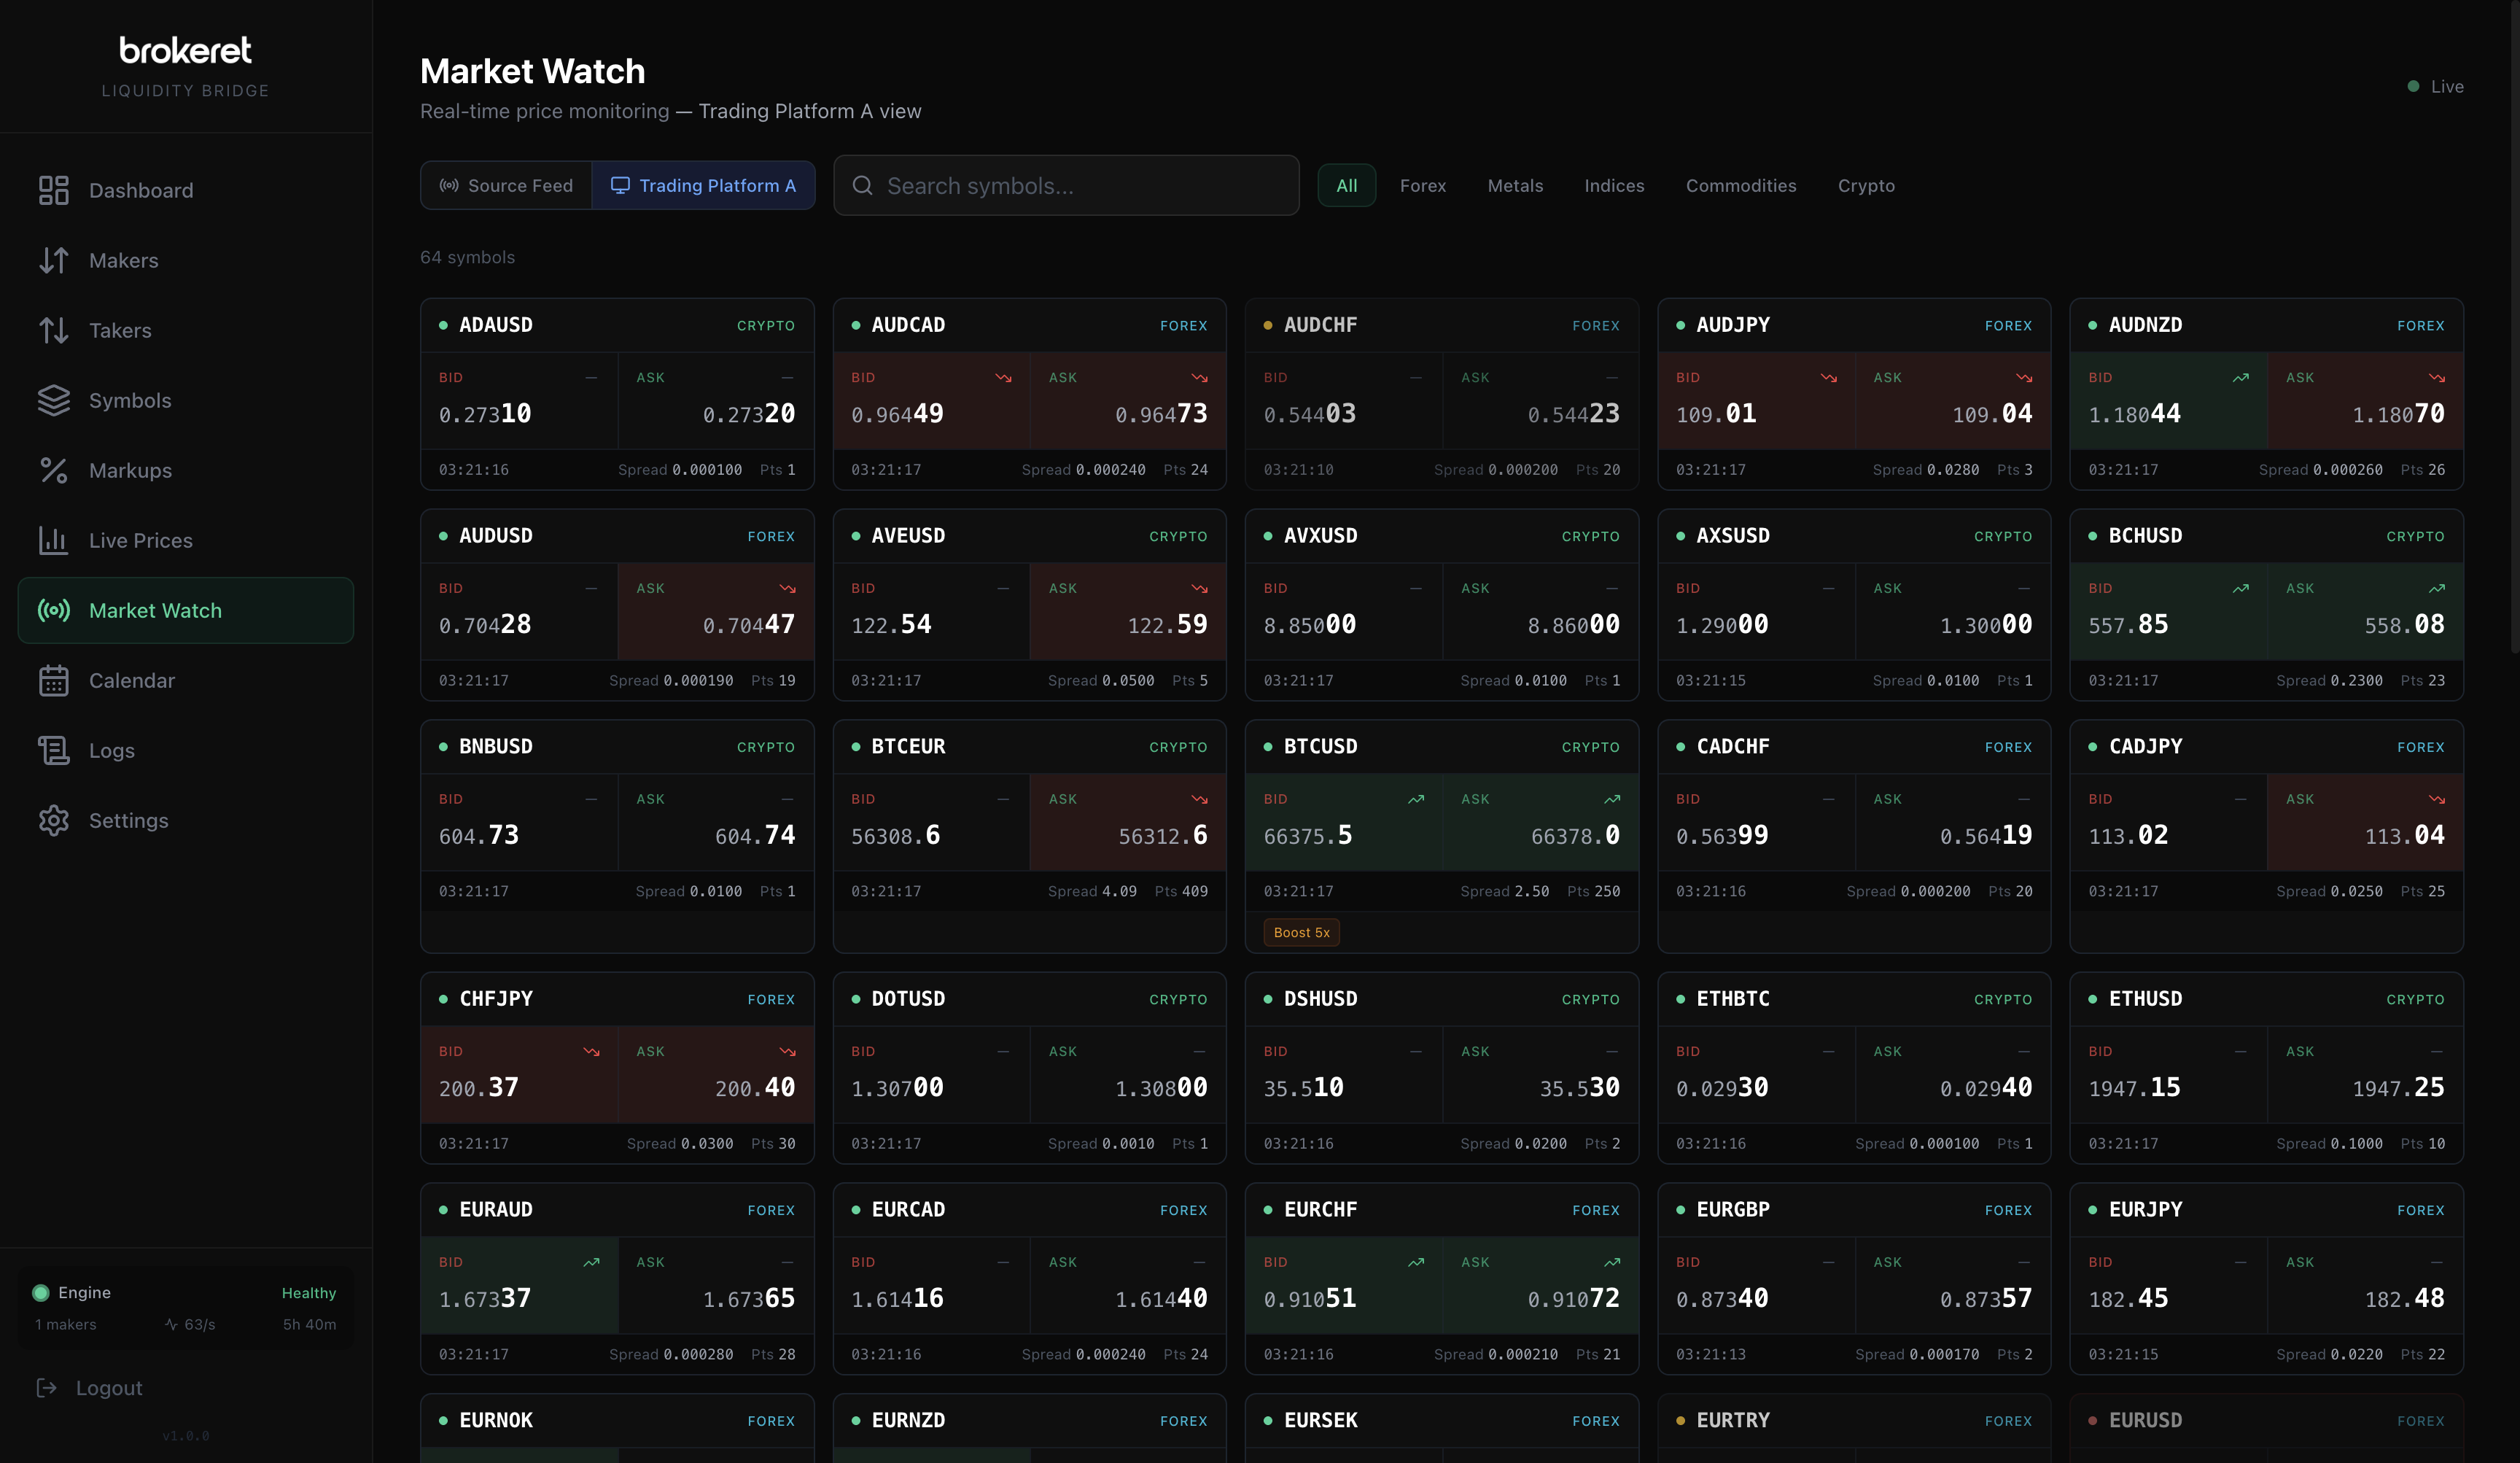This screenshot has height=1463, width=2520.
Task: Enable Trading Platform A view
Action: (704, 185)
